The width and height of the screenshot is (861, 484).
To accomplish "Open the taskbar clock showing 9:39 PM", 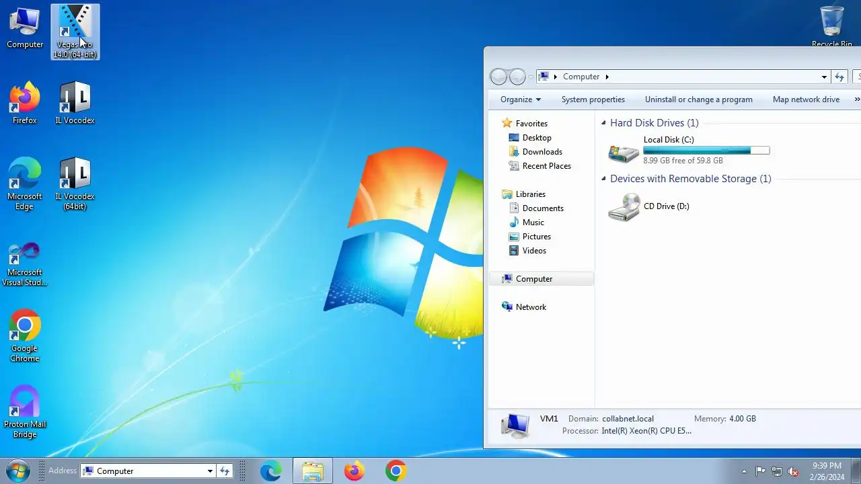I will pyautogui.click(x=827, y=471).
